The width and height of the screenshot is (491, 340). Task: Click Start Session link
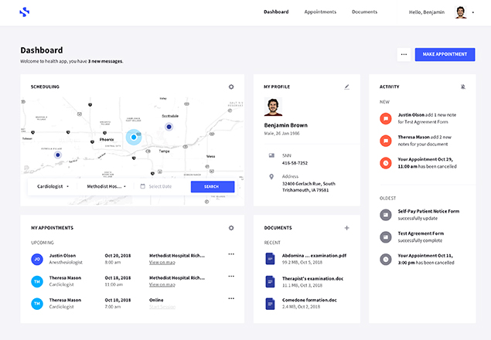[162, 307]
